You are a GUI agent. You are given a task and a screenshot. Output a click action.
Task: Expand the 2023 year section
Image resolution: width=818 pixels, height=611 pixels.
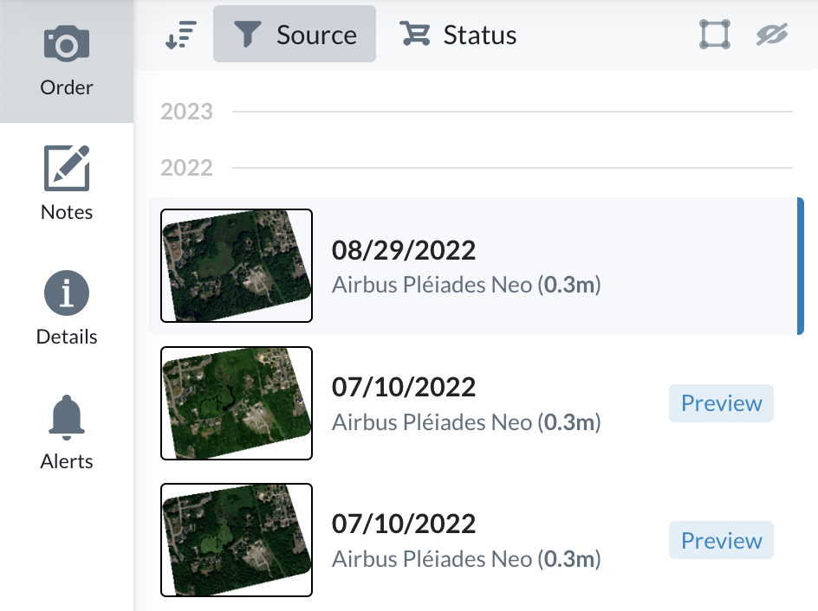[187, 112]
